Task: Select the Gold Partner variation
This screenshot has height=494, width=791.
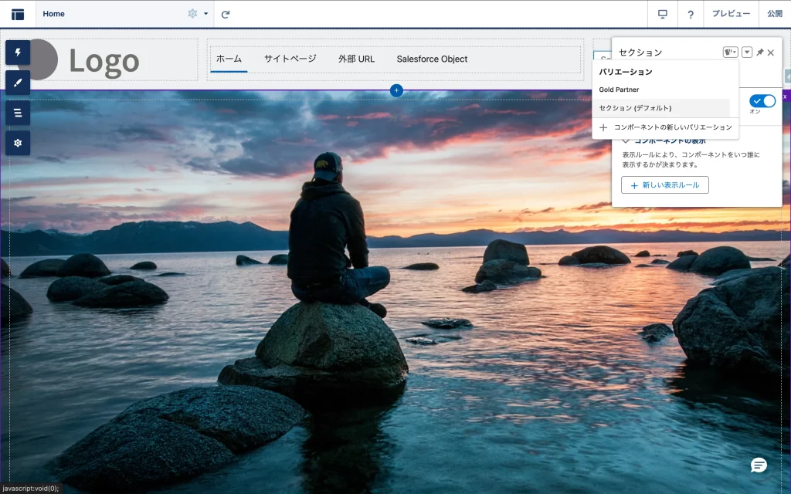Action: pyautogui.click(x=619, y=90)
